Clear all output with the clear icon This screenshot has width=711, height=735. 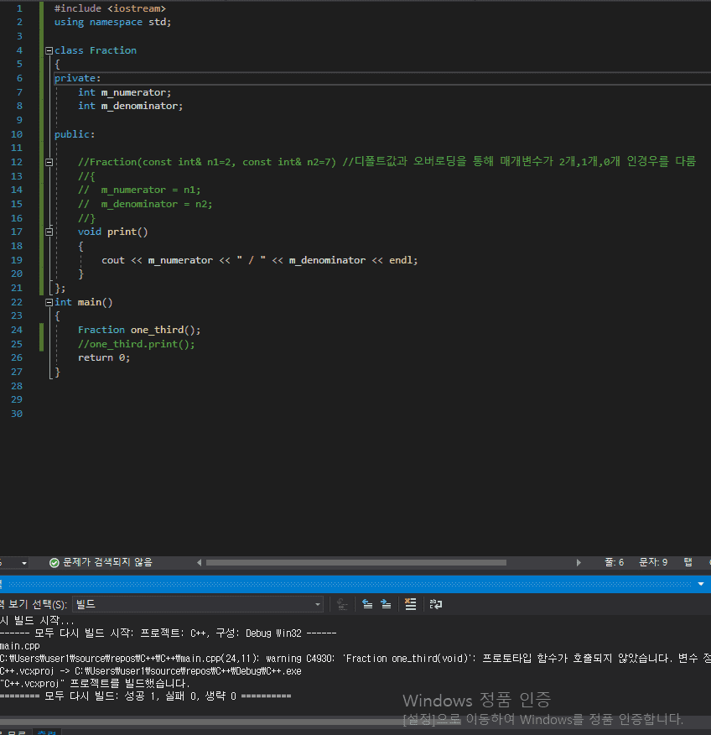[410, 604]
